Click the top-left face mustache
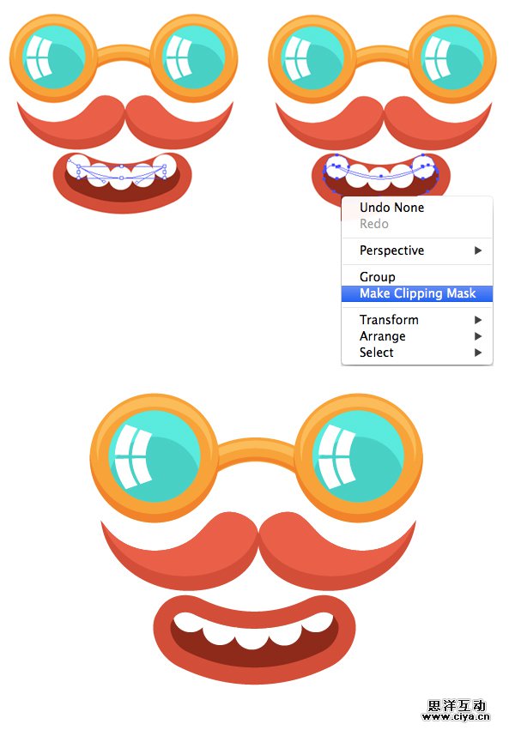The image size is (515, 730). pyautogui.click(x=124, y=122)
